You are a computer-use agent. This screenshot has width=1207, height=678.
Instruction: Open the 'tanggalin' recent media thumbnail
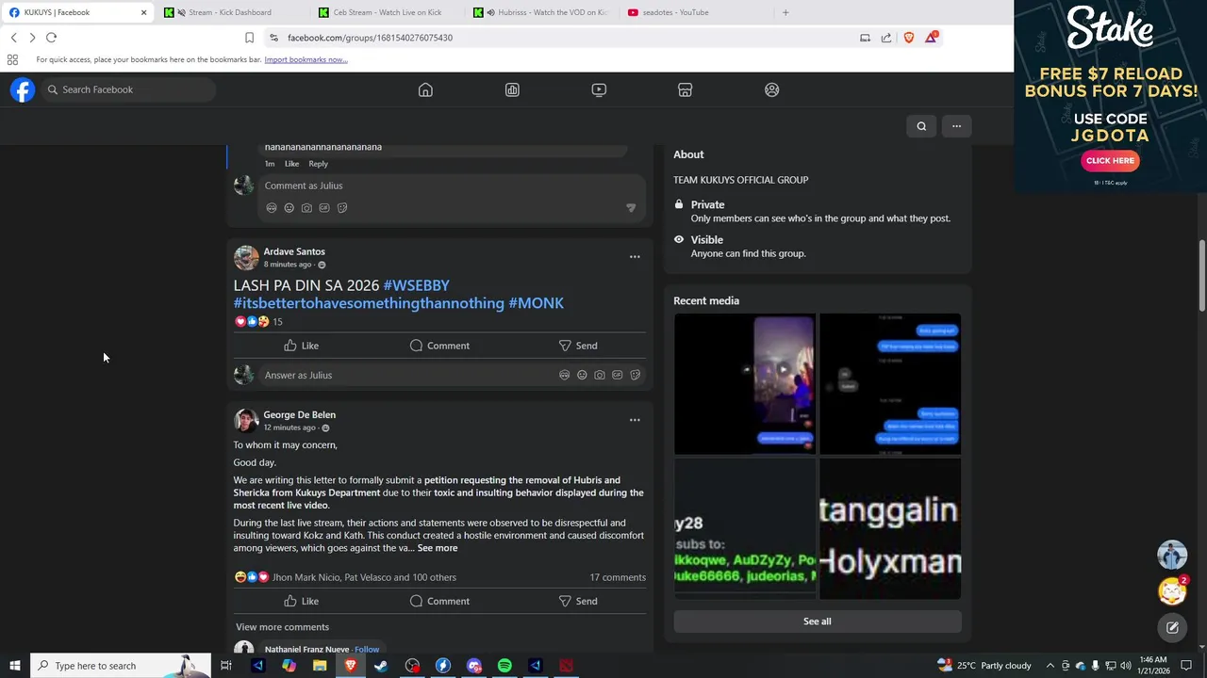tap(890, 529)
